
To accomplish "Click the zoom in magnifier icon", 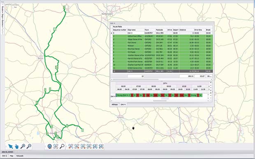I will click(23, 146).
